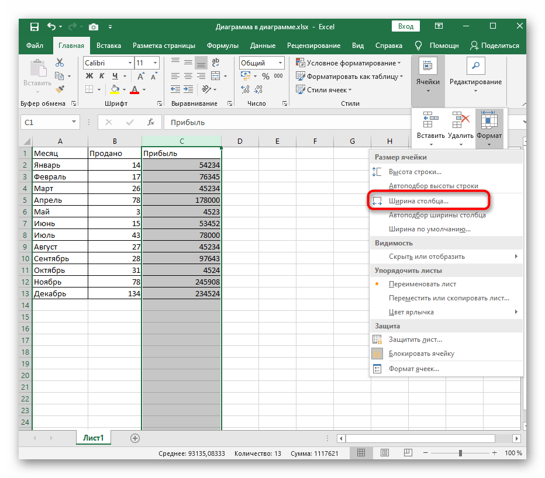Toggle underline Ч formatting

click(115, 76)
